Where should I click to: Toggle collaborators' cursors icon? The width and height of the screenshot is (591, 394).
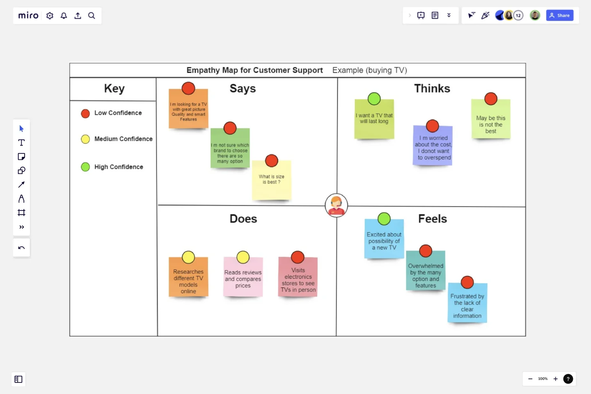pyautogui.click(x=472, y=16)
